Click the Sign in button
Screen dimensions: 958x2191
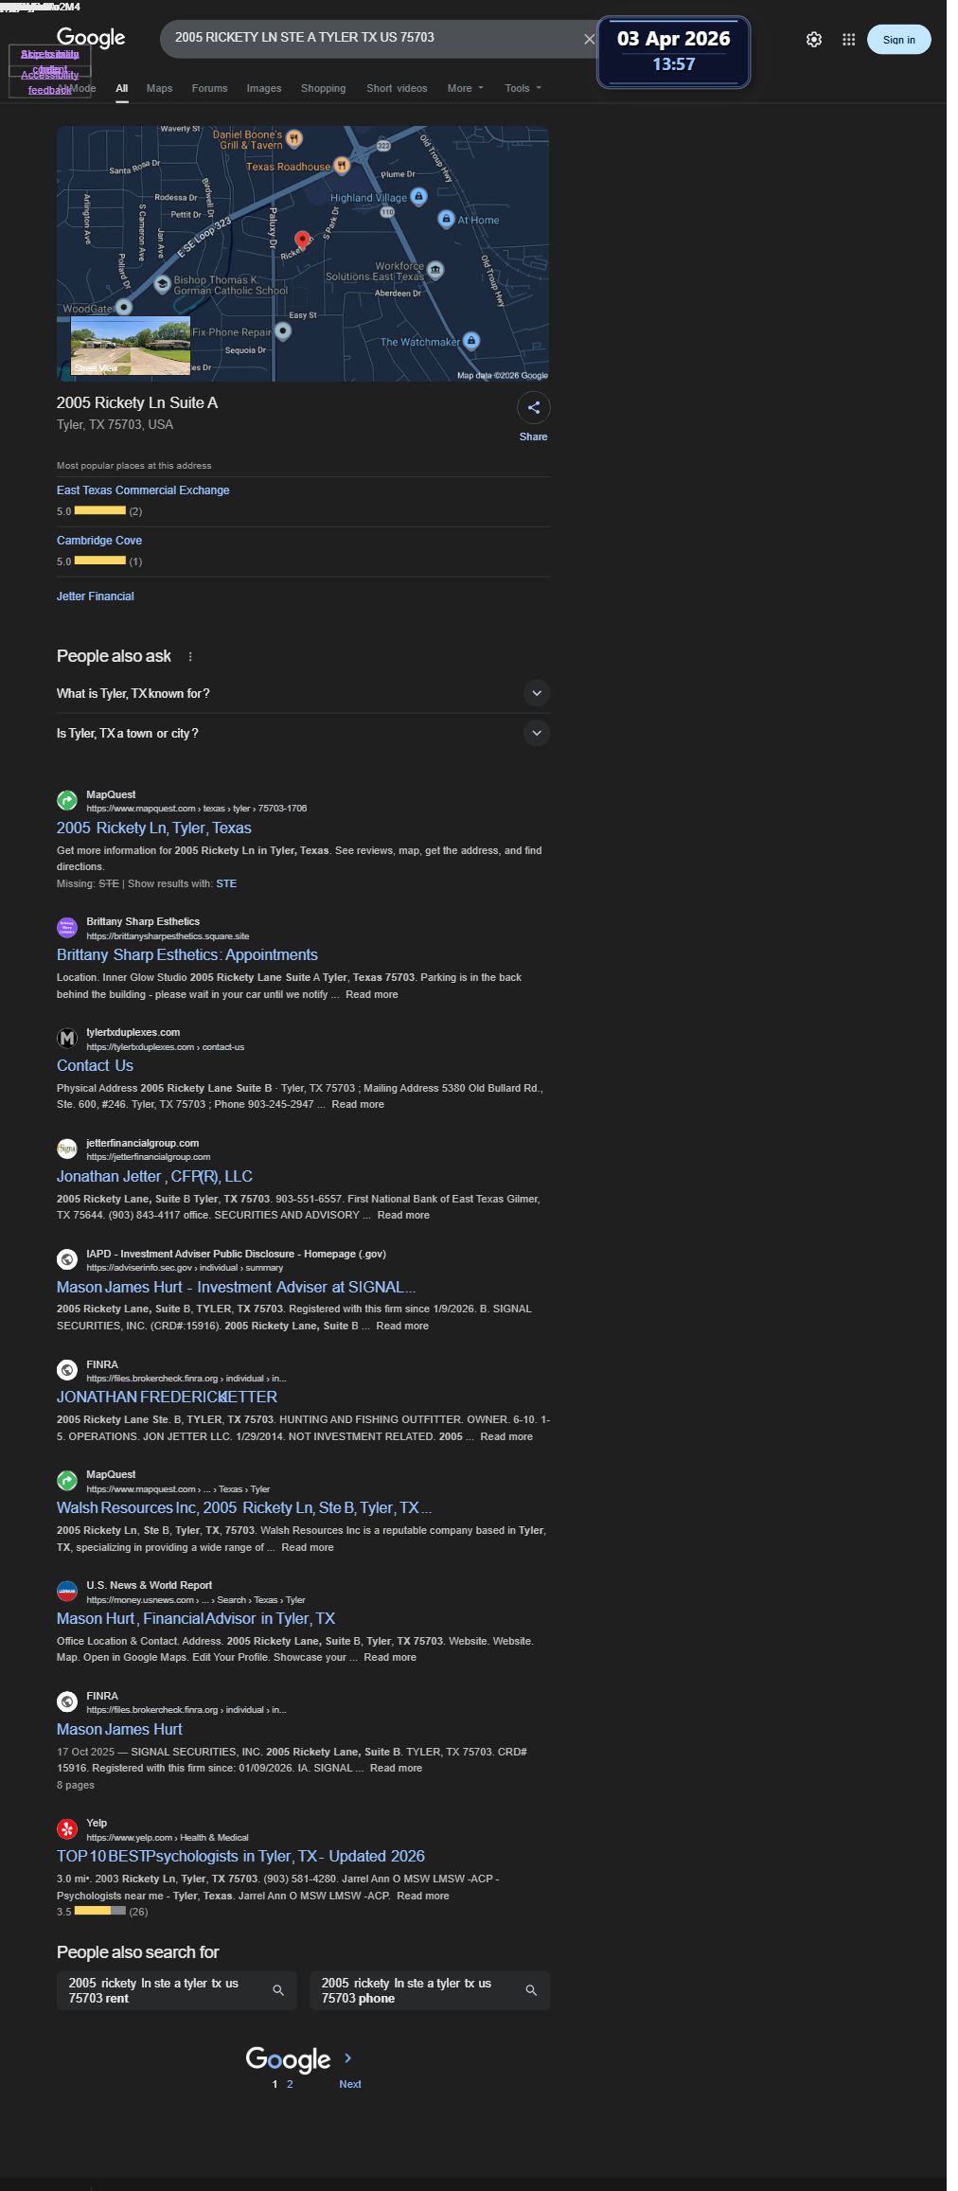897,40
